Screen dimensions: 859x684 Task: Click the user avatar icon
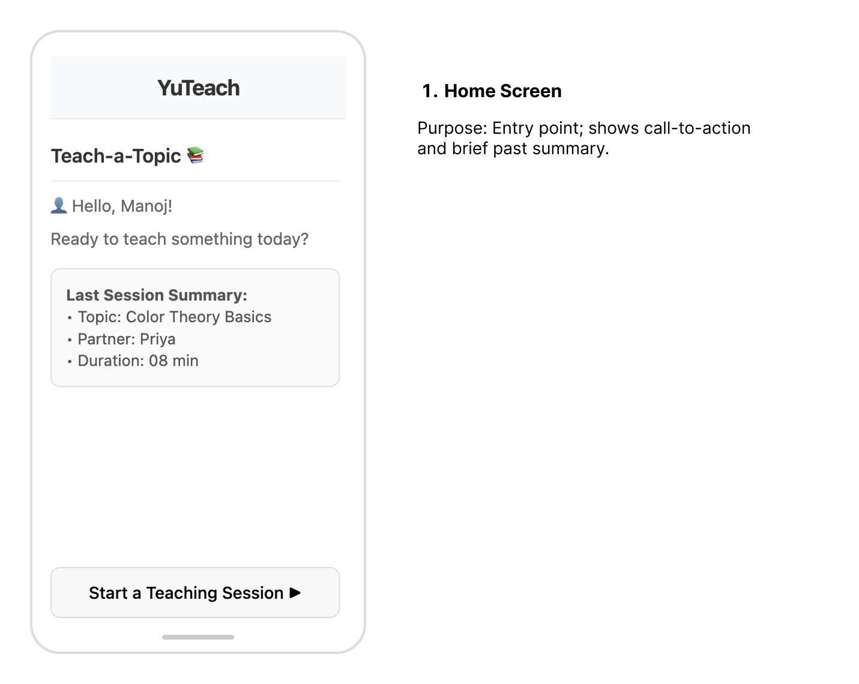(59, 206)
